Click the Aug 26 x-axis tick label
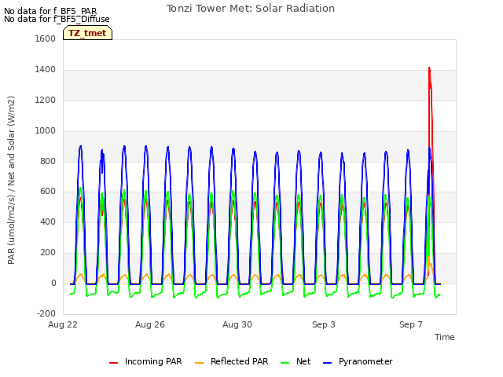Image resolution: width=503 pixels, height=377 pixels. coord(150,324)
